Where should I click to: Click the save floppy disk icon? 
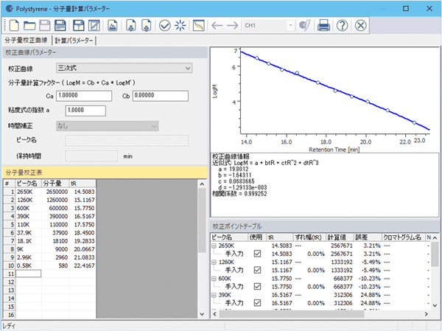point(60,26)
